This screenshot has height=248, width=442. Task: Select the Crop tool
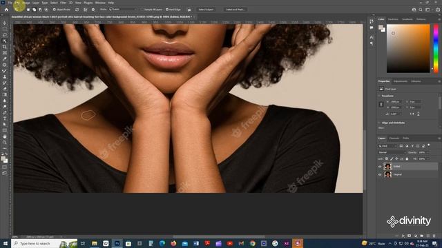pos(5,47)
